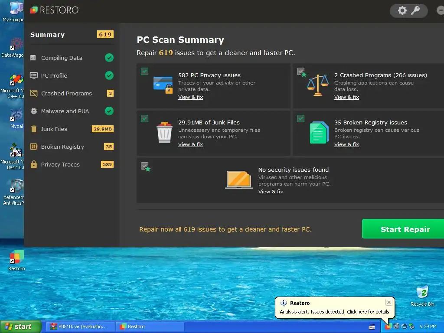Open Recycle Bin on desktop

coord(422,296)
